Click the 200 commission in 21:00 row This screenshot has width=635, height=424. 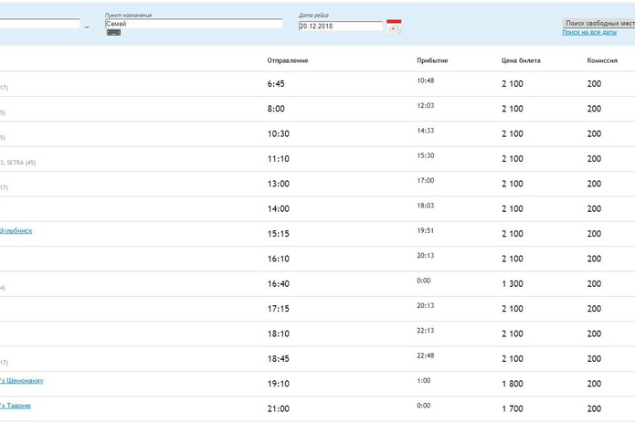594,409
